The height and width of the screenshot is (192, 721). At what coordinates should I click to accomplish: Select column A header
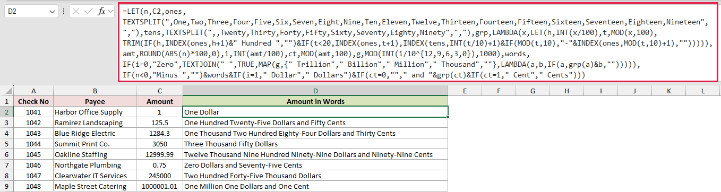34,91
